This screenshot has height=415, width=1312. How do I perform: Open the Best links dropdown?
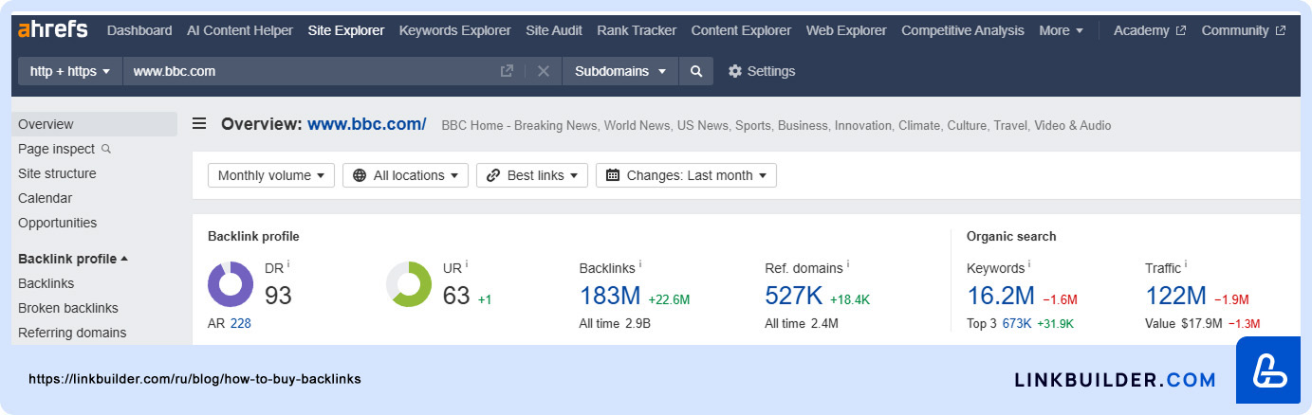(x=532, y=175)
